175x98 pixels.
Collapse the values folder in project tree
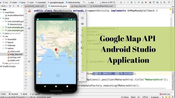tap(3, 48)
